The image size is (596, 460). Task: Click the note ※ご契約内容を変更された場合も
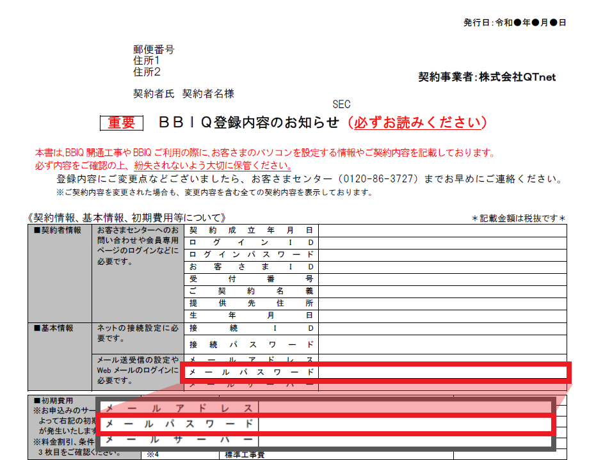(214, 193)
